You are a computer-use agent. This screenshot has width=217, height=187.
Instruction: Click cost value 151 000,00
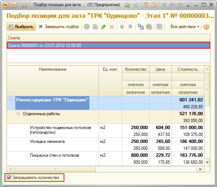[x=191, y=127]
